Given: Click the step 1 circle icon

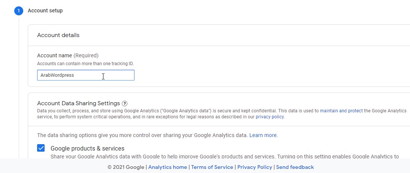Looking at the screenshot, I should 19,11.
